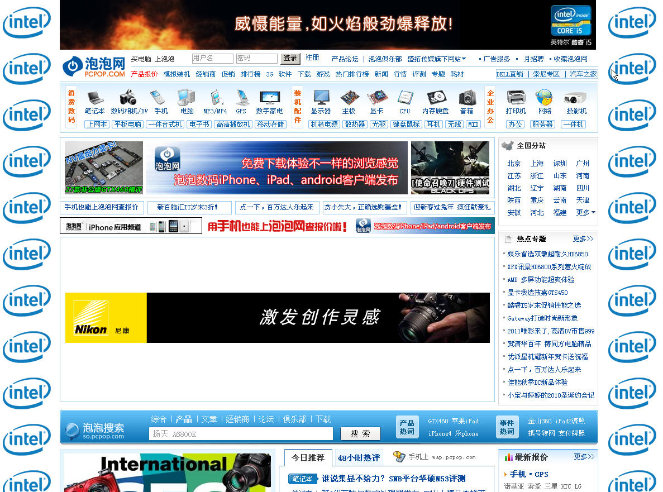This screenshot has width=663, height=492.
Task: Open article 显卡我选技嘉GTS450
Action: pyautogui.click(x=537, y=293)
